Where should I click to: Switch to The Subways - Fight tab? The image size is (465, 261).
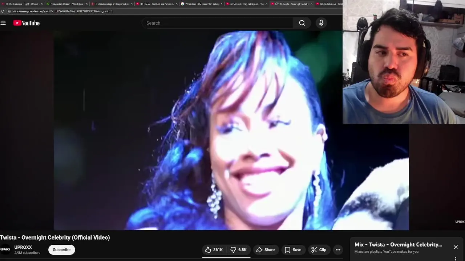[22, 4]
